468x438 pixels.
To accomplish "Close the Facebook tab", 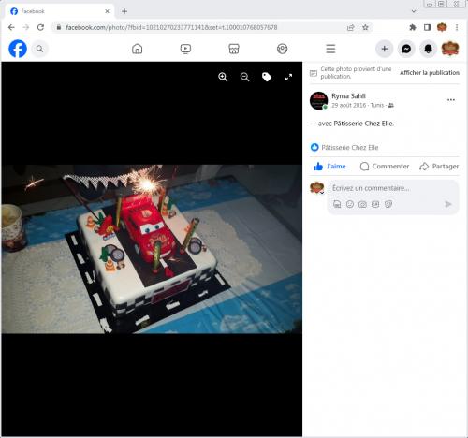I will [107, 11].
